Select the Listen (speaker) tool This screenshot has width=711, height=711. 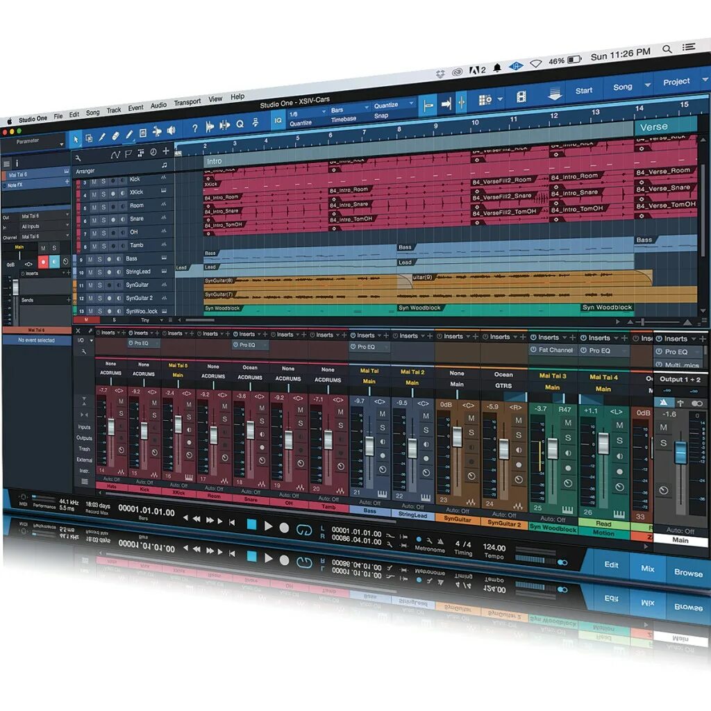pos(171,131)
